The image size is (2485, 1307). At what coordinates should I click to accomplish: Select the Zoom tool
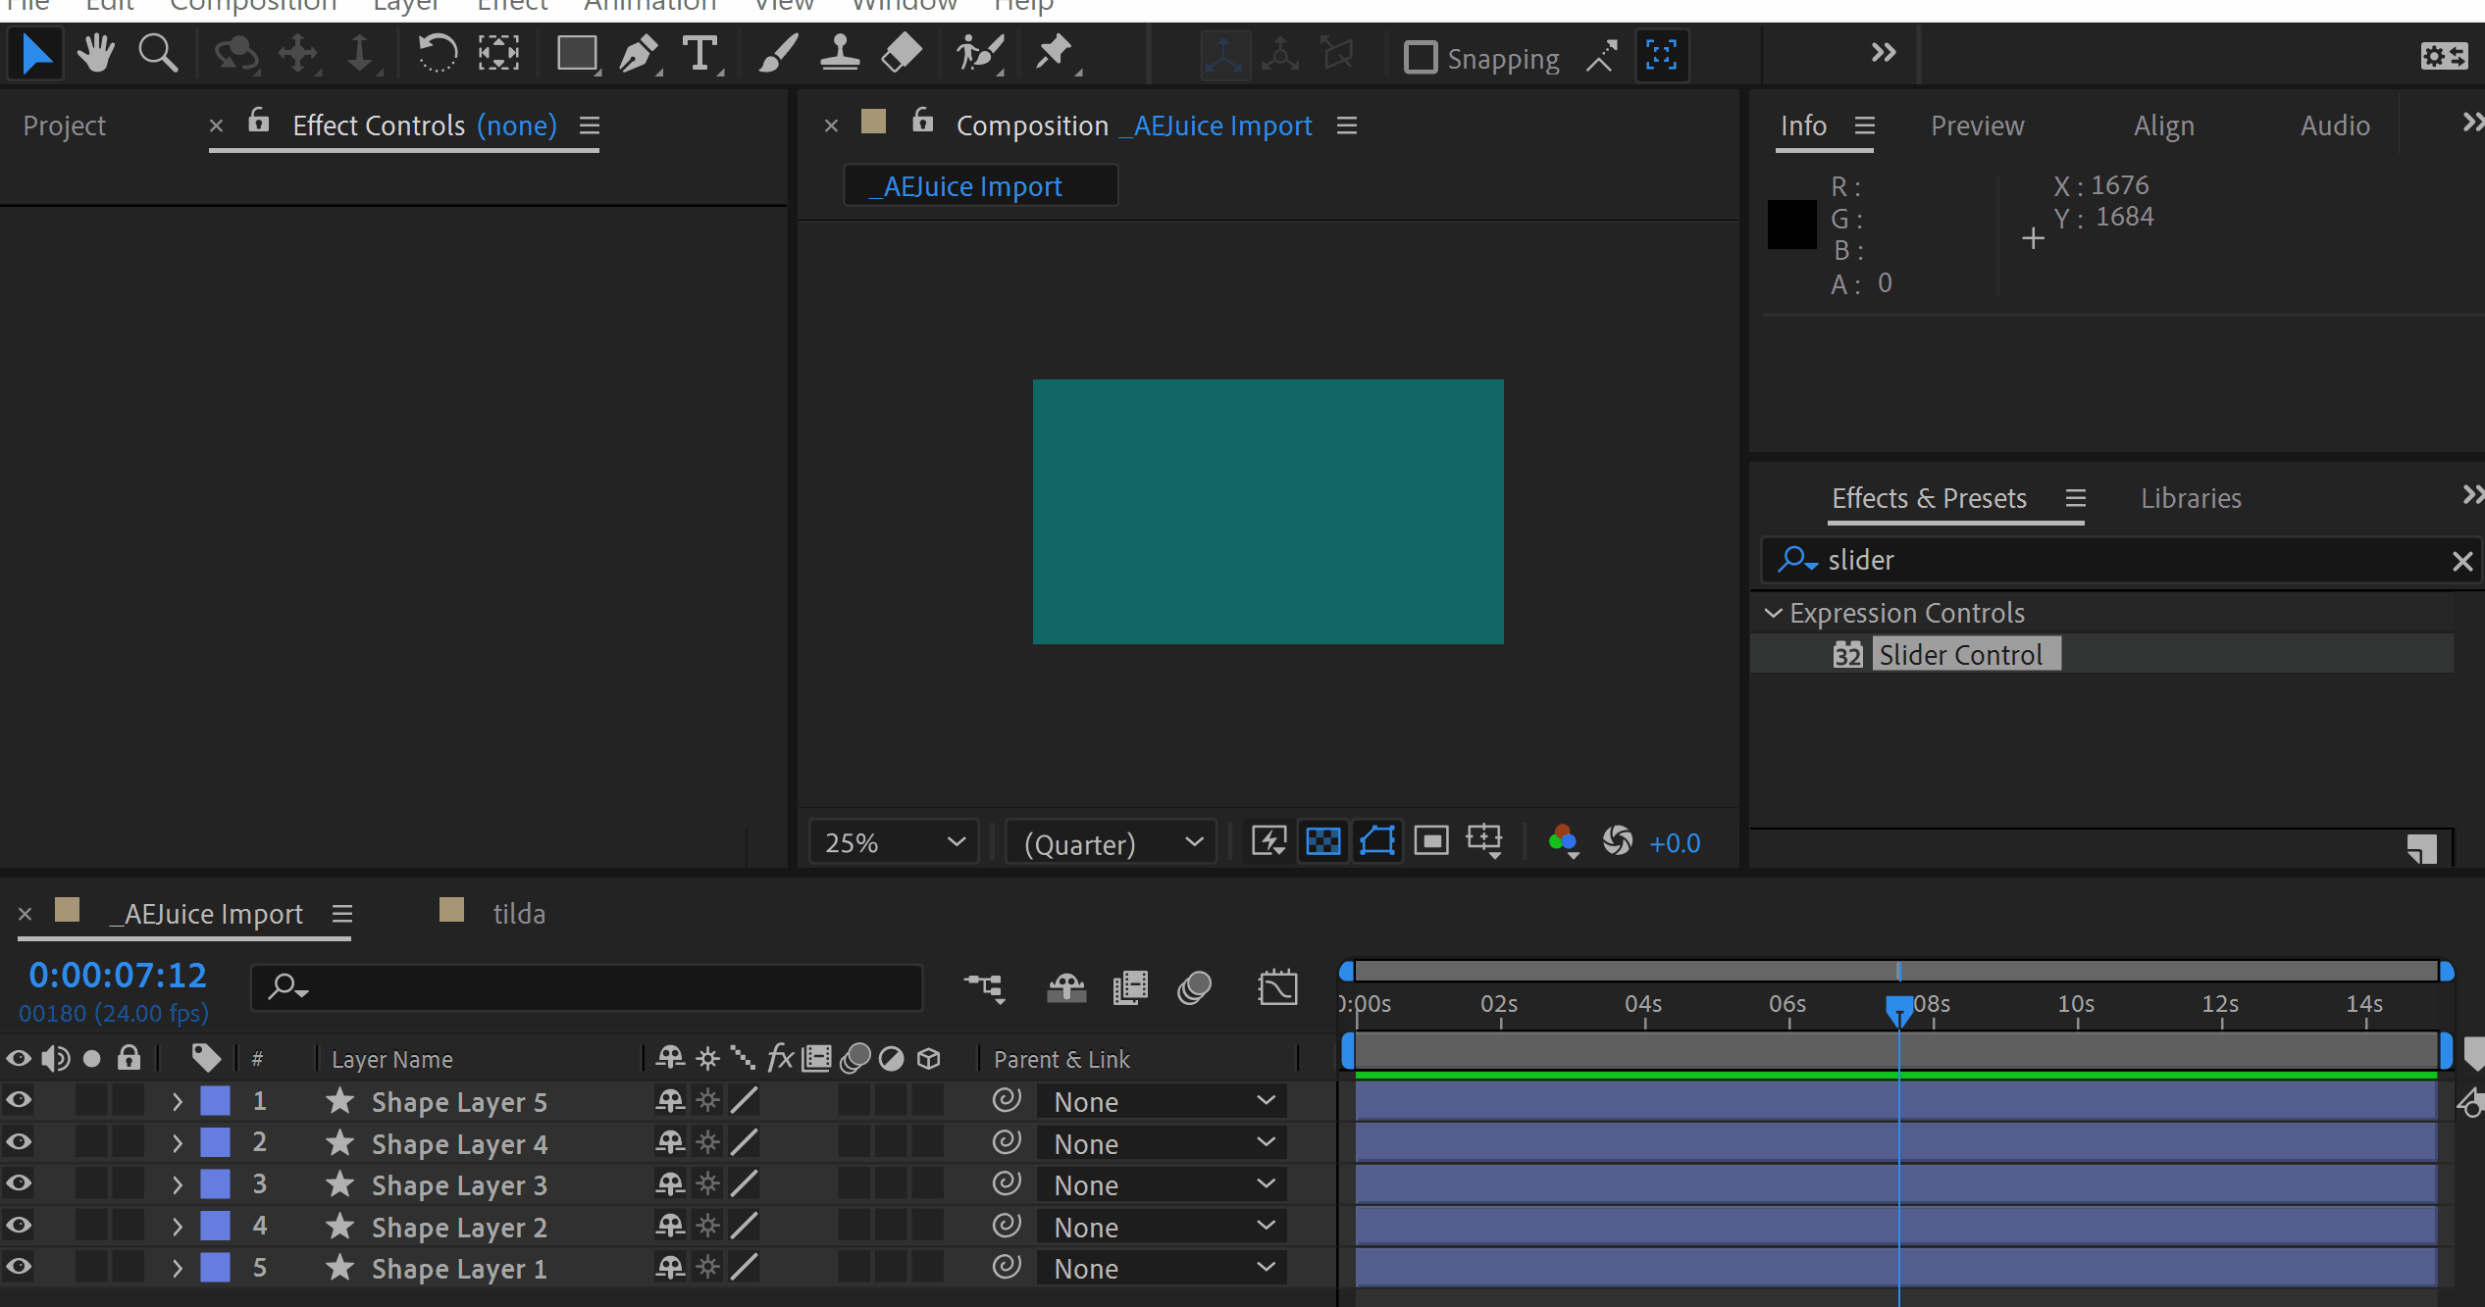coord(158,54)
